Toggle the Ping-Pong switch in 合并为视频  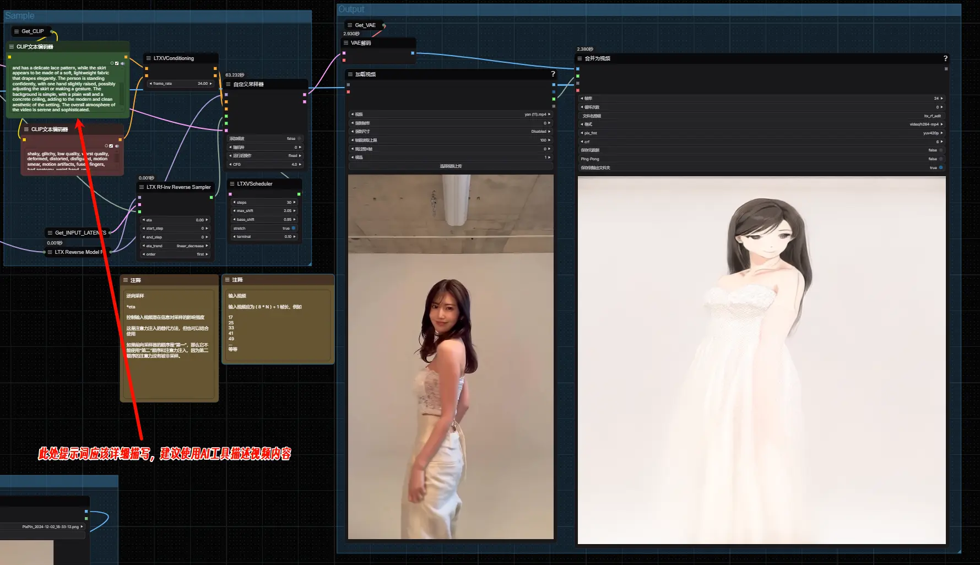[x=940, y=159]
